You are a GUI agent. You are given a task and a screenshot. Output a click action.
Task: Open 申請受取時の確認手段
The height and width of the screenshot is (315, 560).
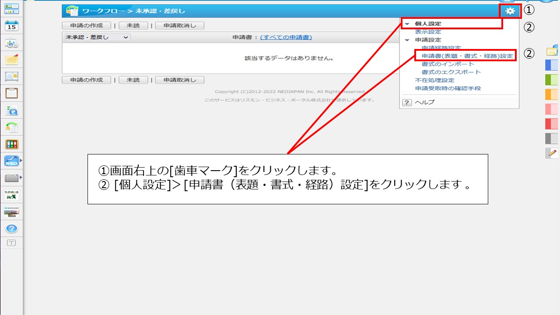click(448, 88)
